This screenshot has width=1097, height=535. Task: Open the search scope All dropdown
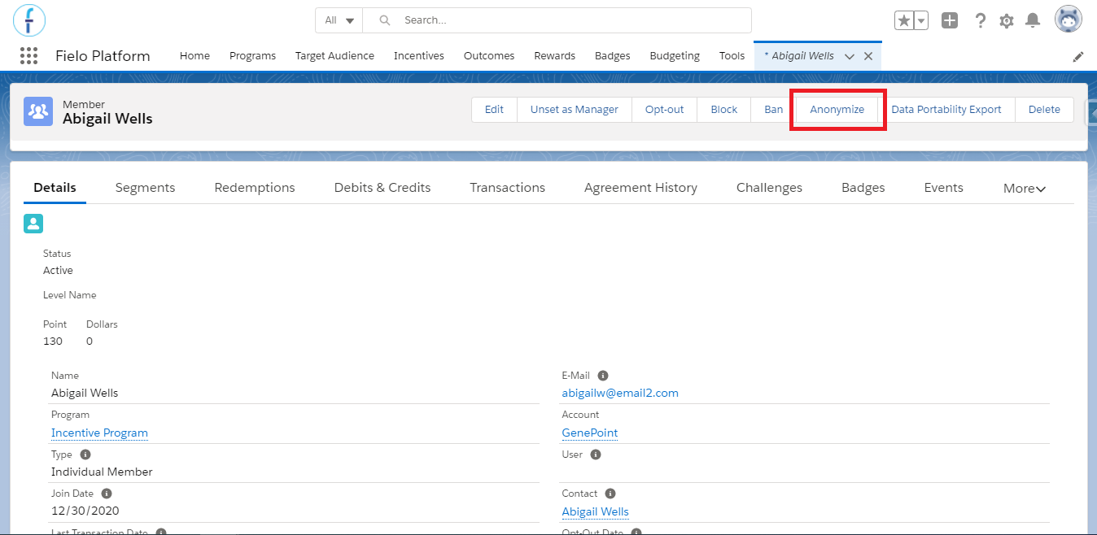339,20
